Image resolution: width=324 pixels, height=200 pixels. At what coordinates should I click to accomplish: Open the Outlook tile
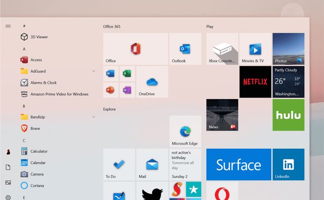pos(185,49)
